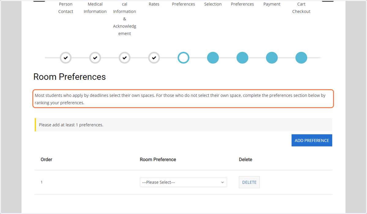
Task: Click the checked step circle under Rates
Action: click(x=154, y=58)
